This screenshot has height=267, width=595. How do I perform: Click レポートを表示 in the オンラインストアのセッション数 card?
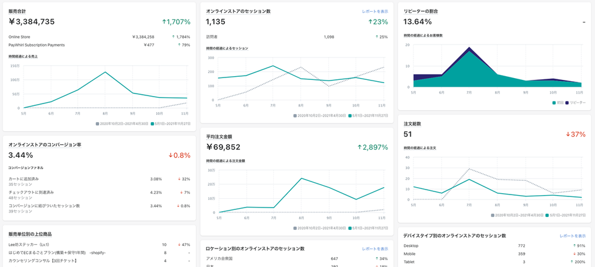[375, 12]
